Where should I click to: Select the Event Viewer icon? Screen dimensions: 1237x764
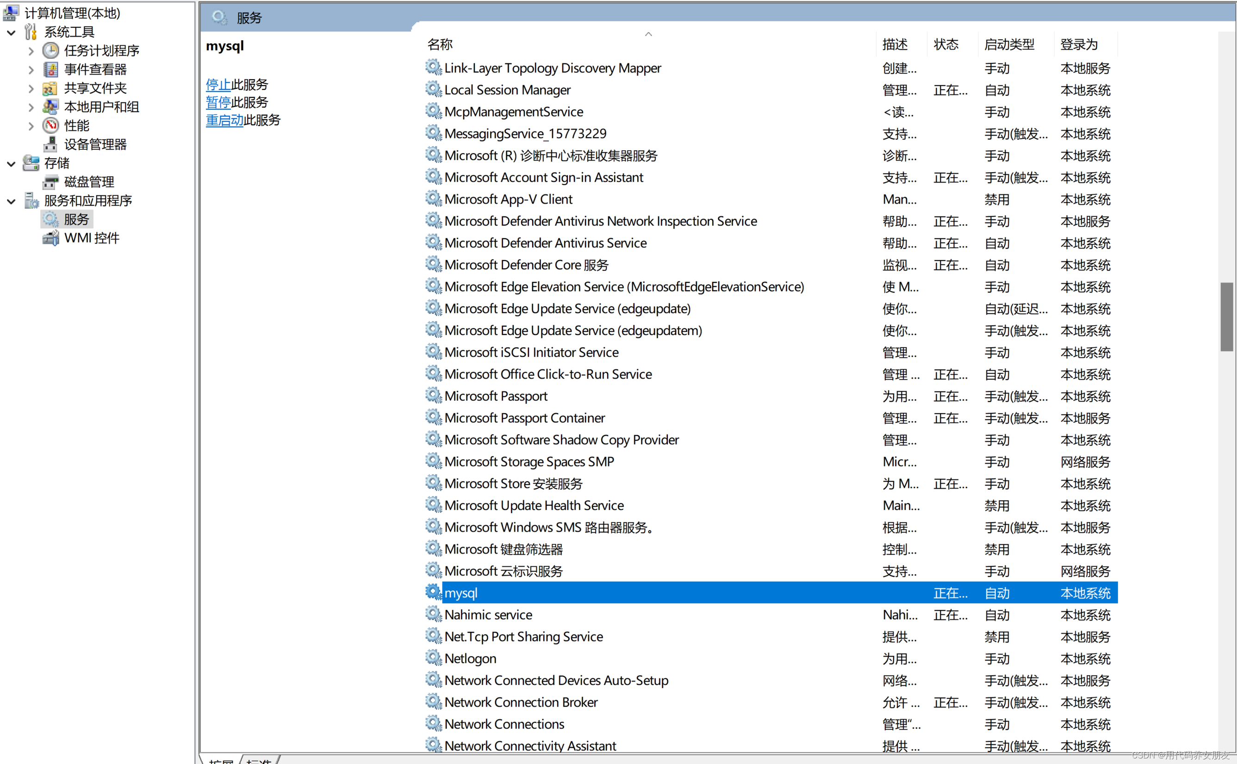pyautogui.click(x=50, y=69)
